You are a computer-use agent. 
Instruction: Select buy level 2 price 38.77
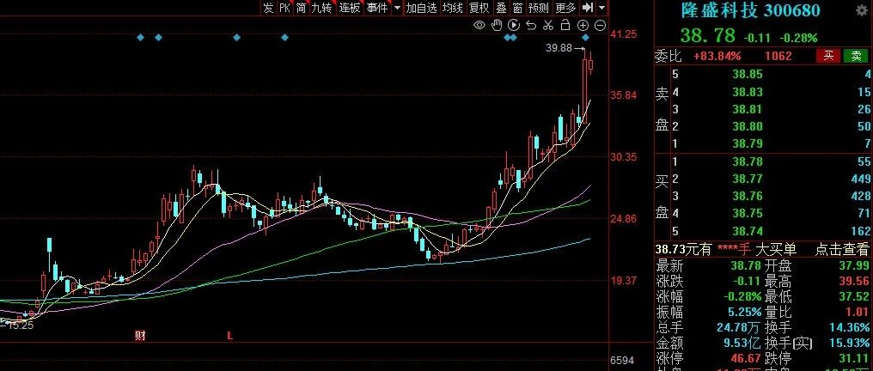[748, 179]
